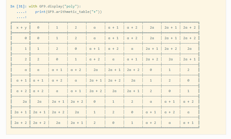This screenshot has width=231, height=139.
Task: Click the '2α' result in row α + 1, column α + 2
Action: tap(133, 80)
